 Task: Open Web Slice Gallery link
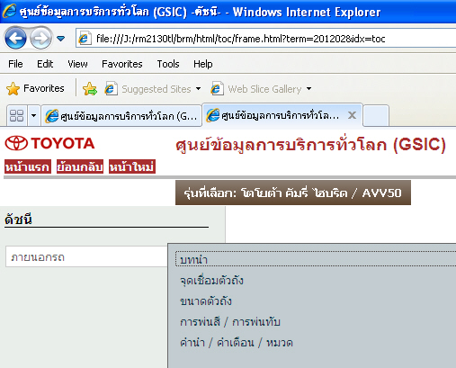pyautogui.click(x=264, y=89)
